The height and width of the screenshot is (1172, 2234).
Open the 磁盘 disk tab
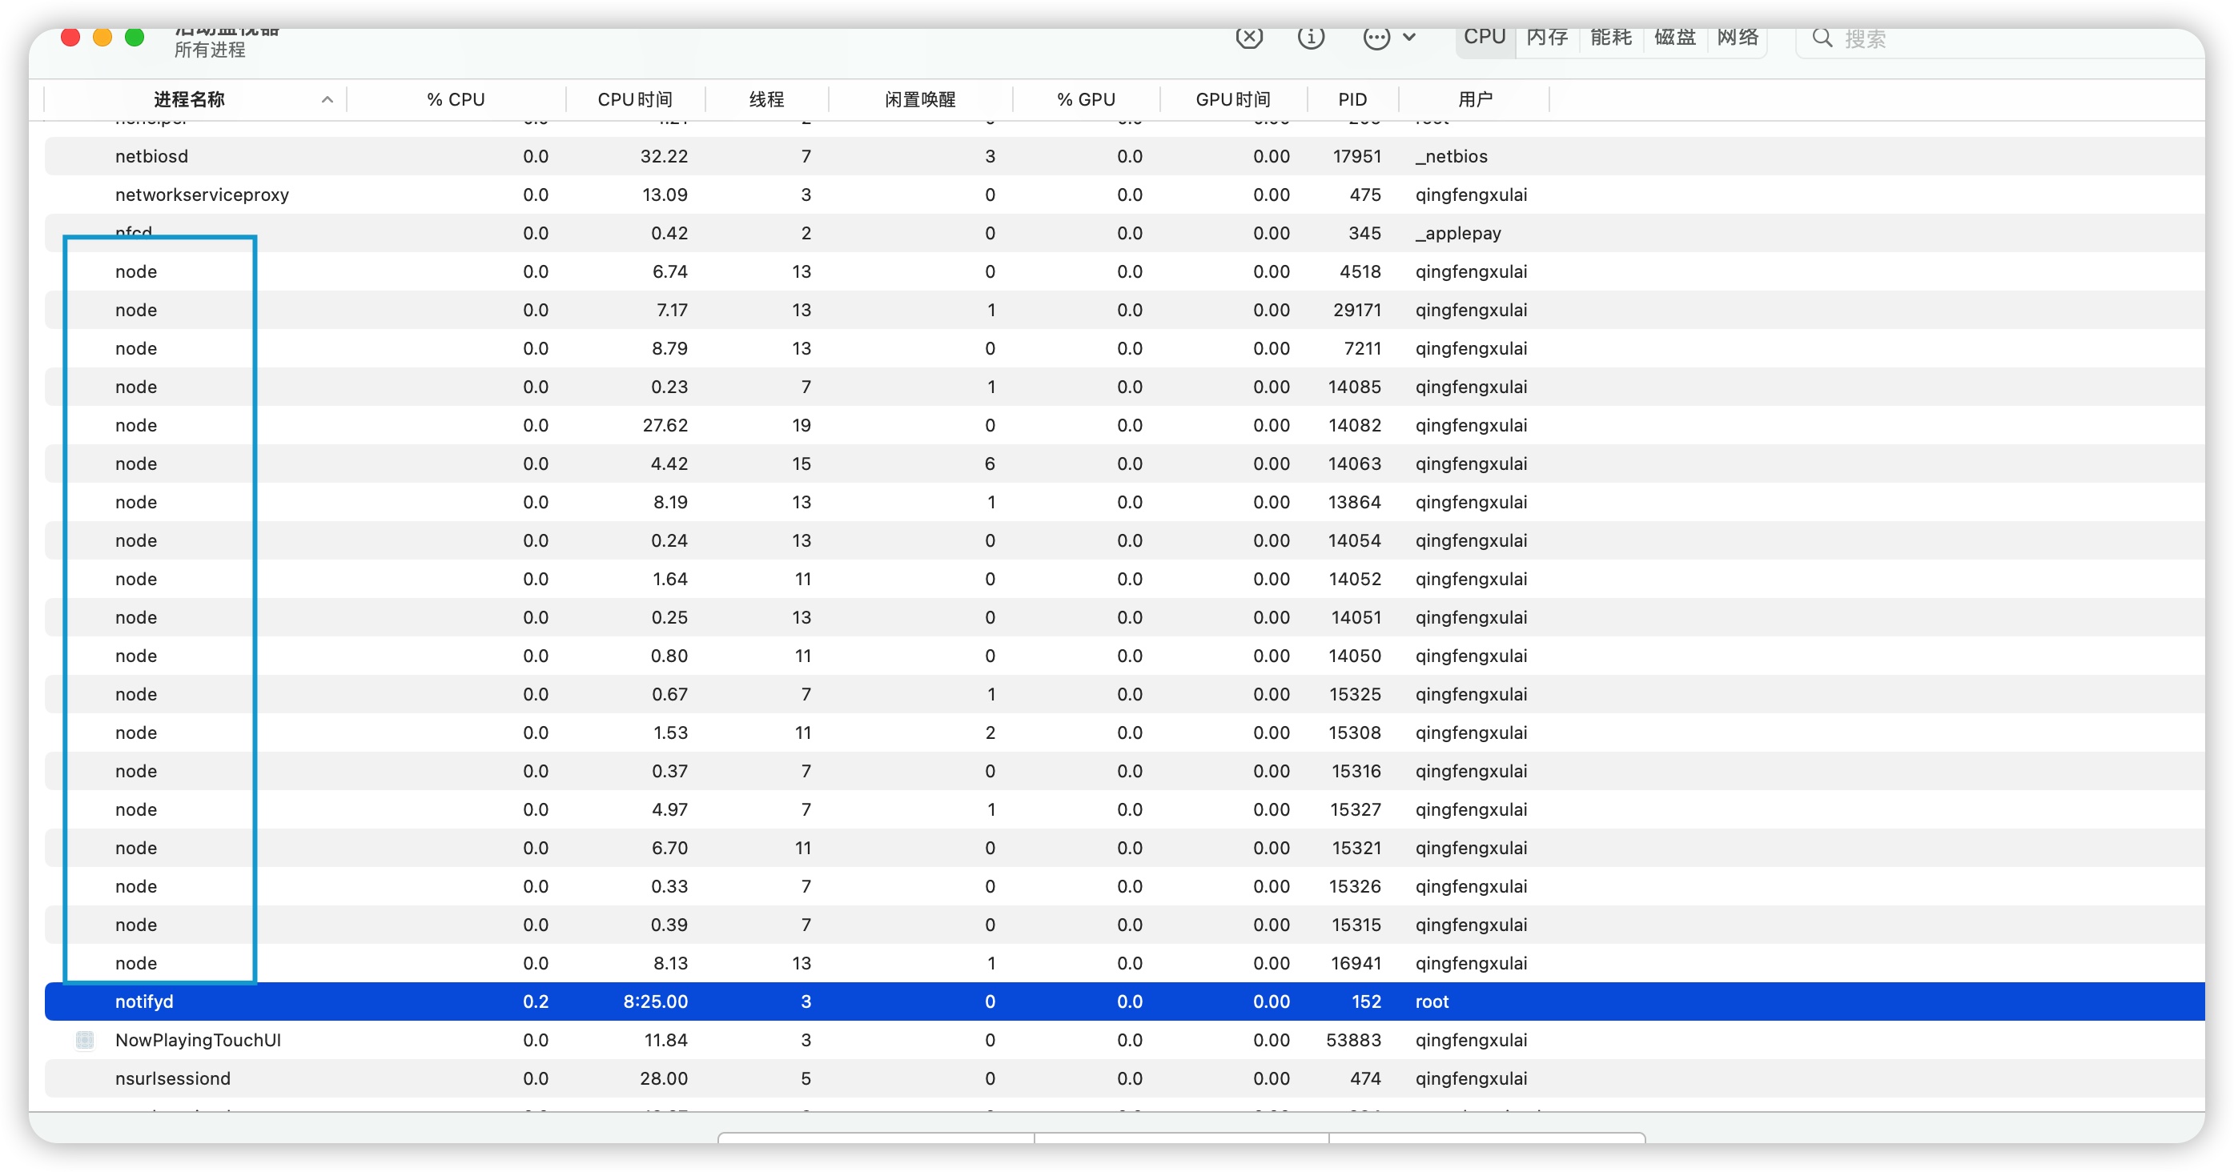1674,38
